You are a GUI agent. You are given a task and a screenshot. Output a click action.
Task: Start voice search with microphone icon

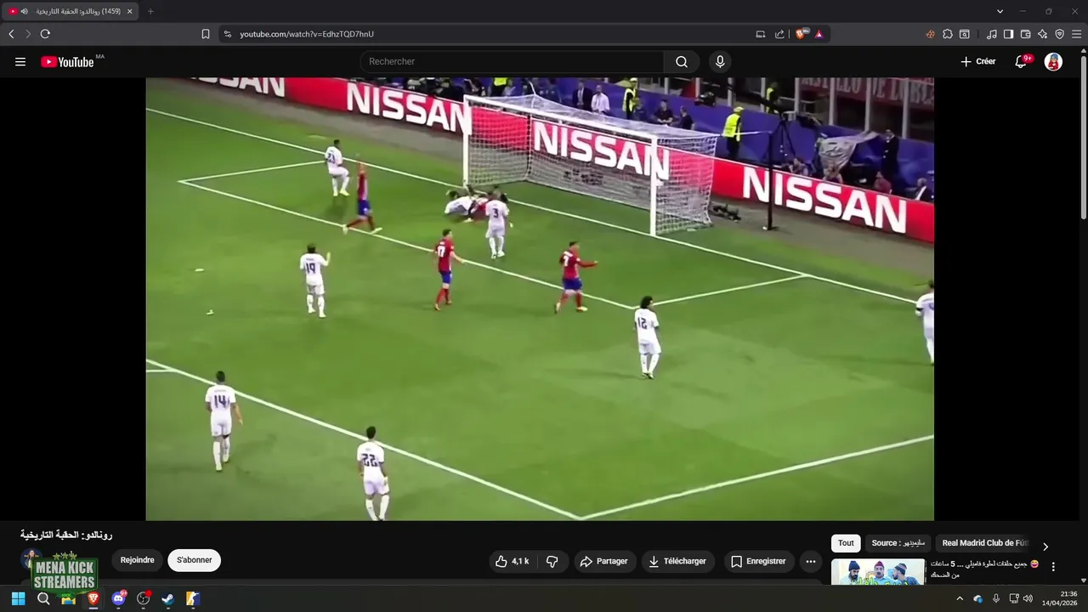click(720, 62)
